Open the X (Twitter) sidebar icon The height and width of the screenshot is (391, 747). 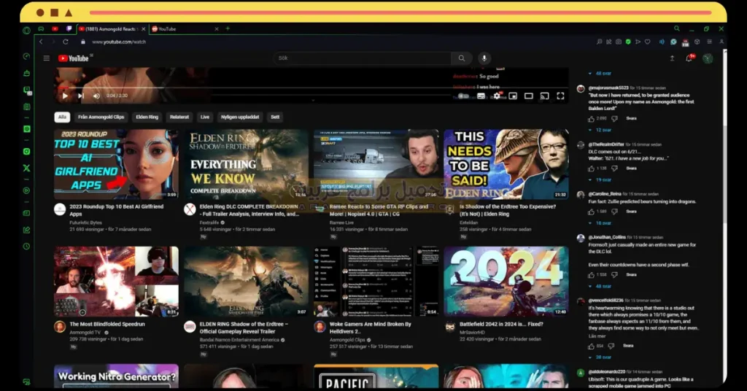(x=27, y=168)
